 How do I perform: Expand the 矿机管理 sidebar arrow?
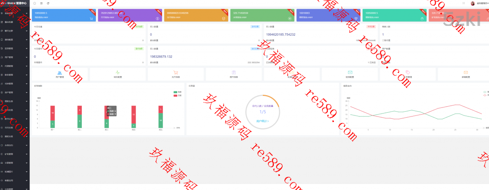[27, 154]
